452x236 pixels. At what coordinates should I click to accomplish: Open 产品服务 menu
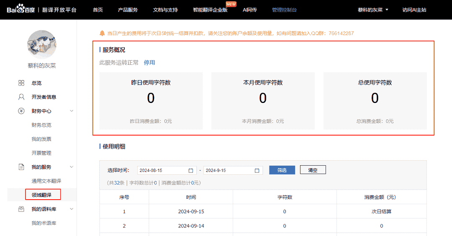pyautogui.click(x=128, y=10)
